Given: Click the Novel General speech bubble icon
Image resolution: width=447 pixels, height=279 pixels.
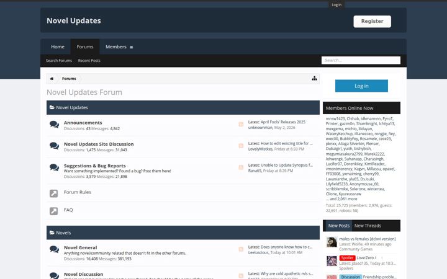Looking at the screenshot, I should click(x=54, y=249).
